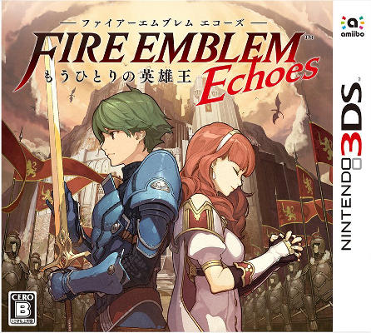This screenshot has height=333, width=371.
Task: Click the small 3DS console icon
Action: [356, 165]
